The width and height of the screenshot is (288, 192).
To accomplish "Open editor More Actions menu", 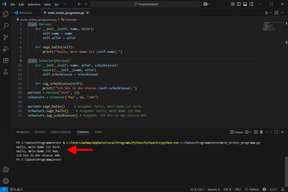I will click(x=282, y=12).
